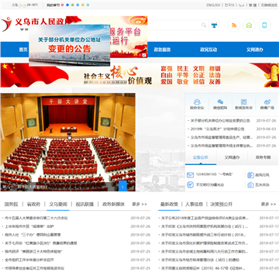The width and height of the screenshot is (279, 279).
Task: Switch to the 义网通办 panel tab
Action: click(232, 157)
